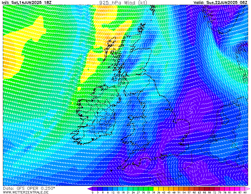Click the red-orange legend swatch between 57 and 60
Screen dimensions: 251x194
click(x=191, y=189)
